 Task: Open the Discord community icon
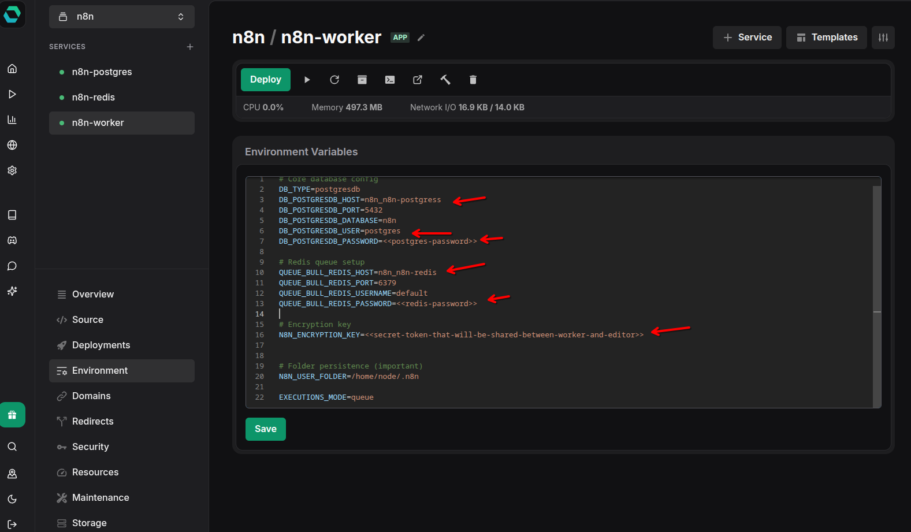(x=12, y=240)
